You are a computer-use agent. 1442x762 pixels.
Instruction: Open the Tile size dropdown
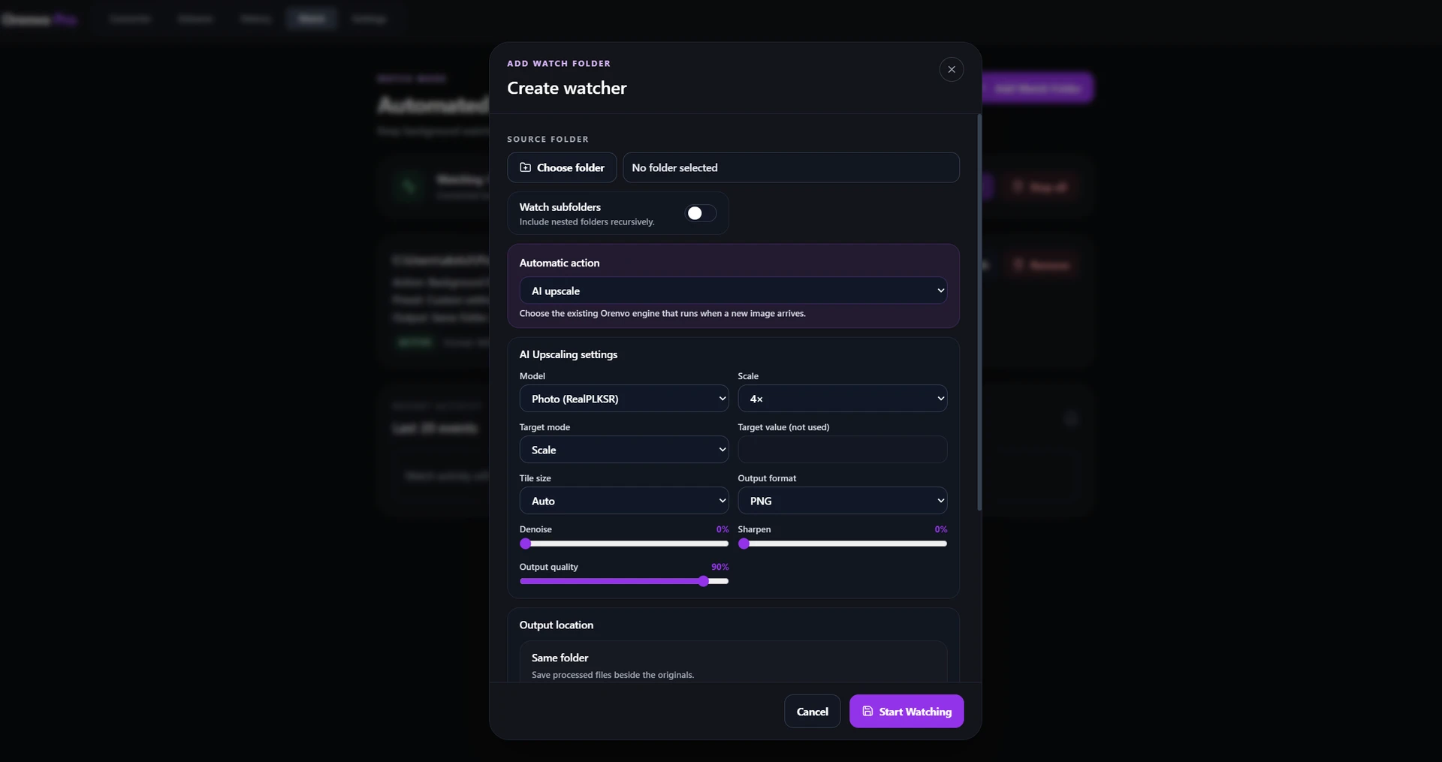pyautogui.click(x=624, y=501)
